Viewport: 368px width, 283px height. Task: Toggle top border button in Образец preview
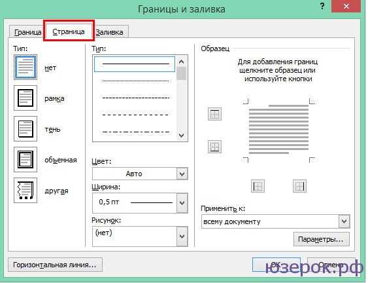(x=214, y=114)
